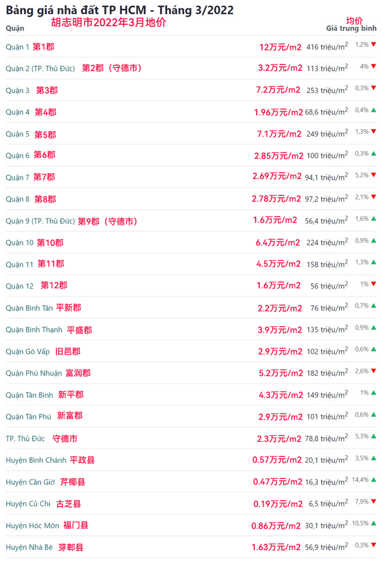Click the green up arrow for Quận 4
The image size is (382, 571).
coord(374,110)
